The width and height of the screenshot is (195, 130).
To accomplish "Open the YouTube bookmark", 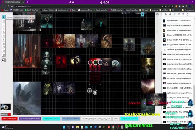I will 5,10.
